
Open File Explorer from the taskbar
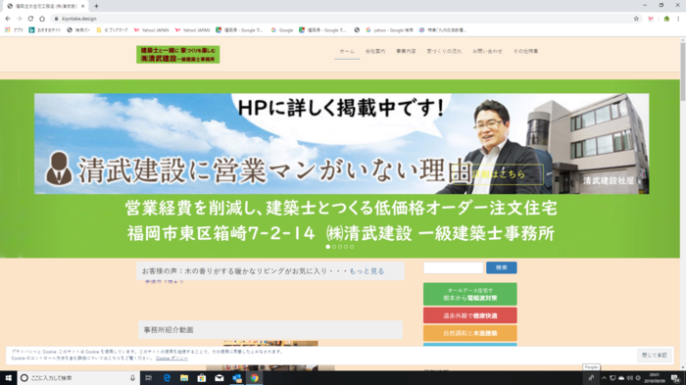(184, 378)
